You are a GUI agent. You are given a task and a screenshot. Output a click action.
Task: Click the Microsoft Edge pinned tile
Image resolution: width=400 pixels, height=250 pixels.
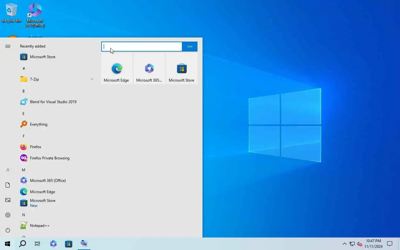coord(117,68)
